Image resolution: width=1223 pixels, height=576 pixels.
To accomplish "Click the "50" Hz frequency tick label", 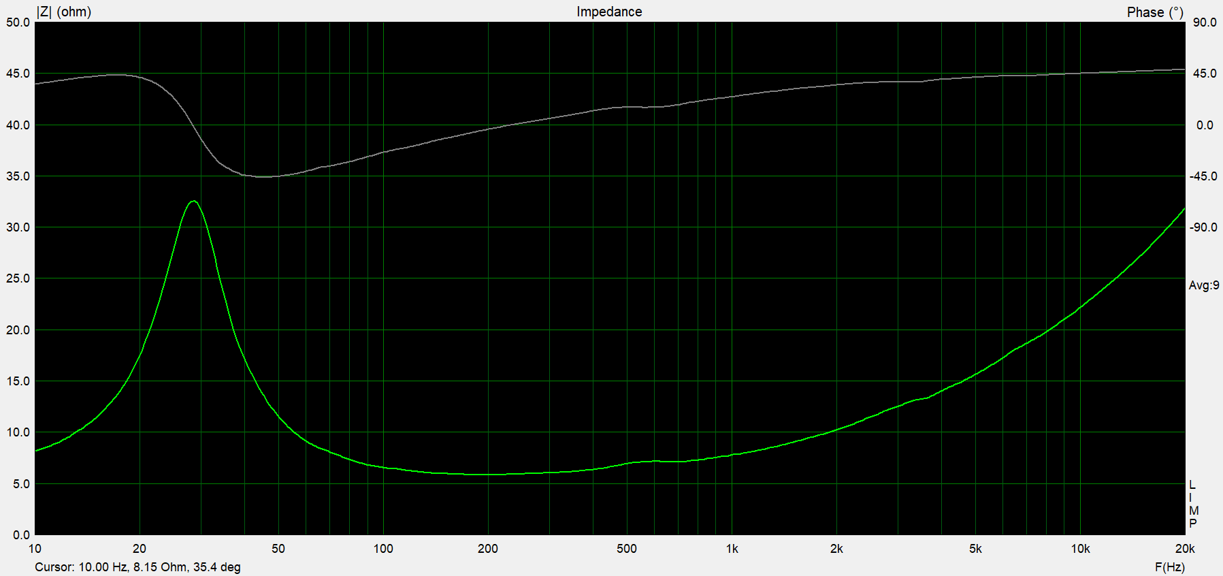I will tap(278, 549).
